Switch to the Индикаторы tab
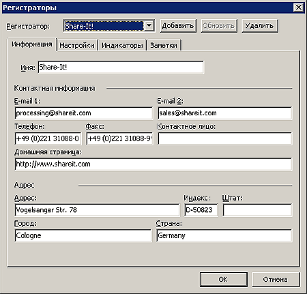The height and width of the screenshot is (294, 307). 122,45
